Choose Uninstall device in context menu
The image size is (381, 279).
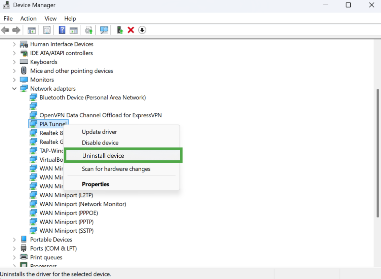123,155
